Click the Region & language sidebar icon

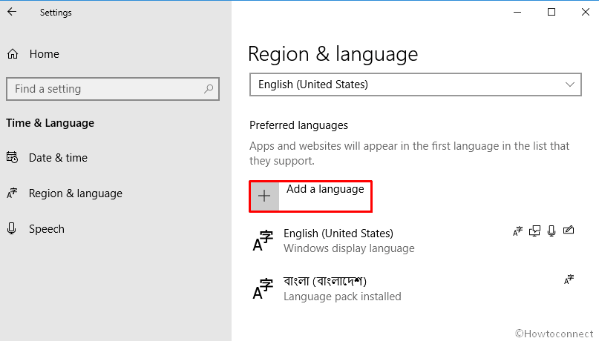tap(12, 193)
